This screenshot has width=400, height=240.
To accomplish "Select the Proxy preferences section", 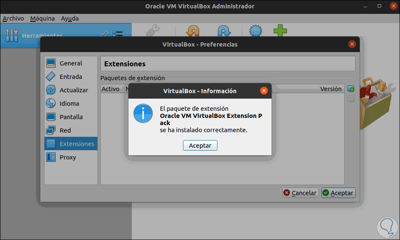I will coord(71,157).
